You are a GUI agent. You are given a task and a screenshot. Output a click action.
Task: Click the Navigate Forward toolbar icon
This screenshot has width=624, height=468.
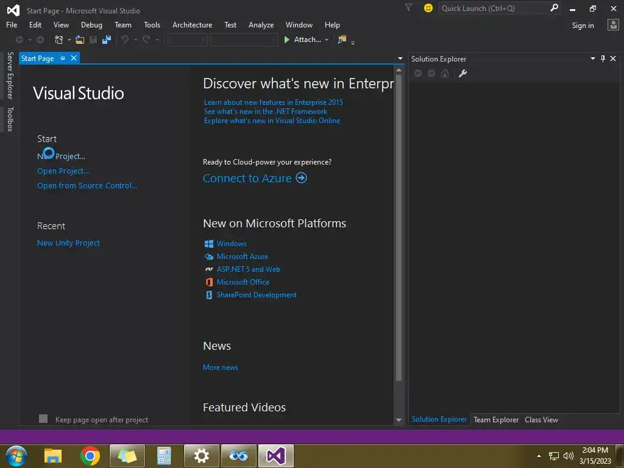point(40,40)
